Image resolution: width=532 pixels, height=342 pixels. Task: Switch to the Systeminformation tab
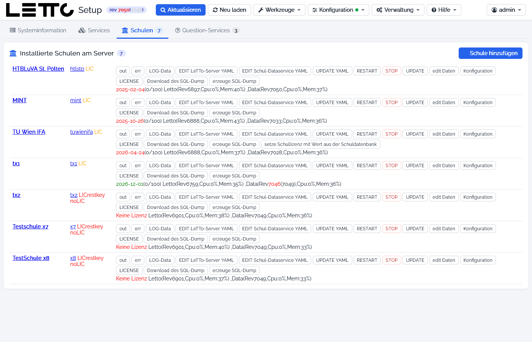click(x=38, y=30)
